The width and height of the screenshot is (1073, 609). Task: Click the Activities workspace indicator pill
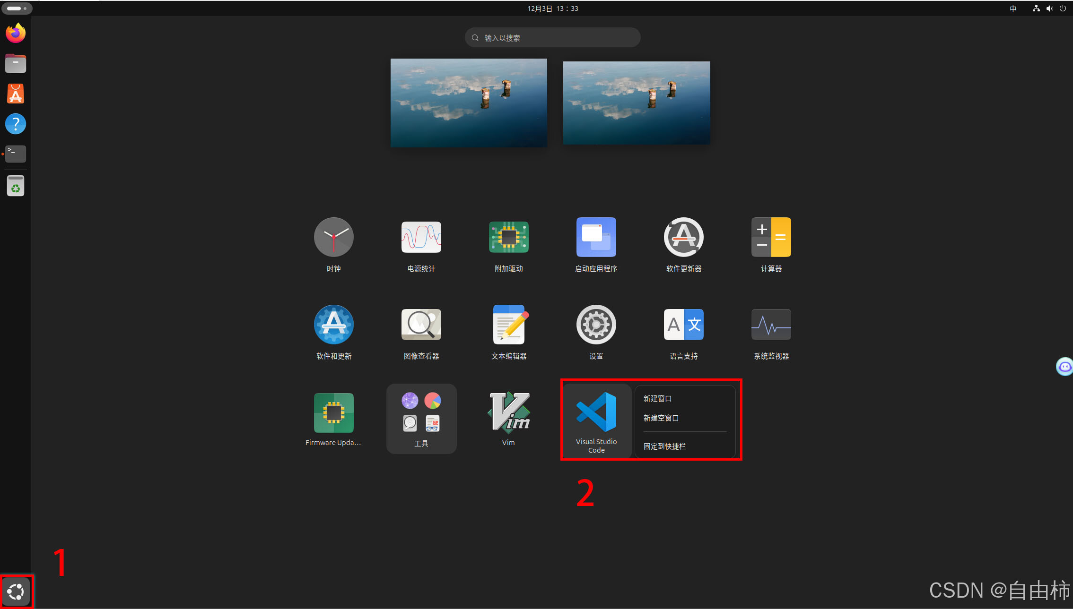[x=17, y=9]
